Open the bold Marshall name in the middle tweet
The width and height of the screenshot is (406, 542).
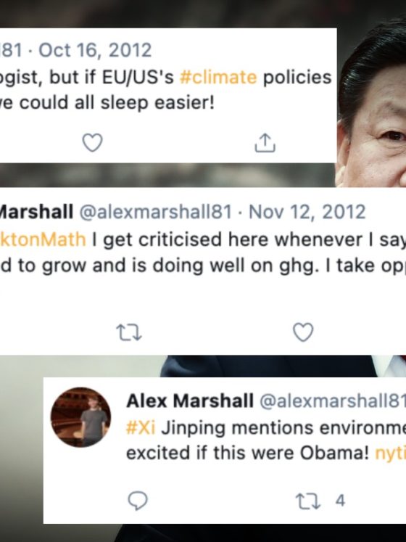click(x=36, y=212)
